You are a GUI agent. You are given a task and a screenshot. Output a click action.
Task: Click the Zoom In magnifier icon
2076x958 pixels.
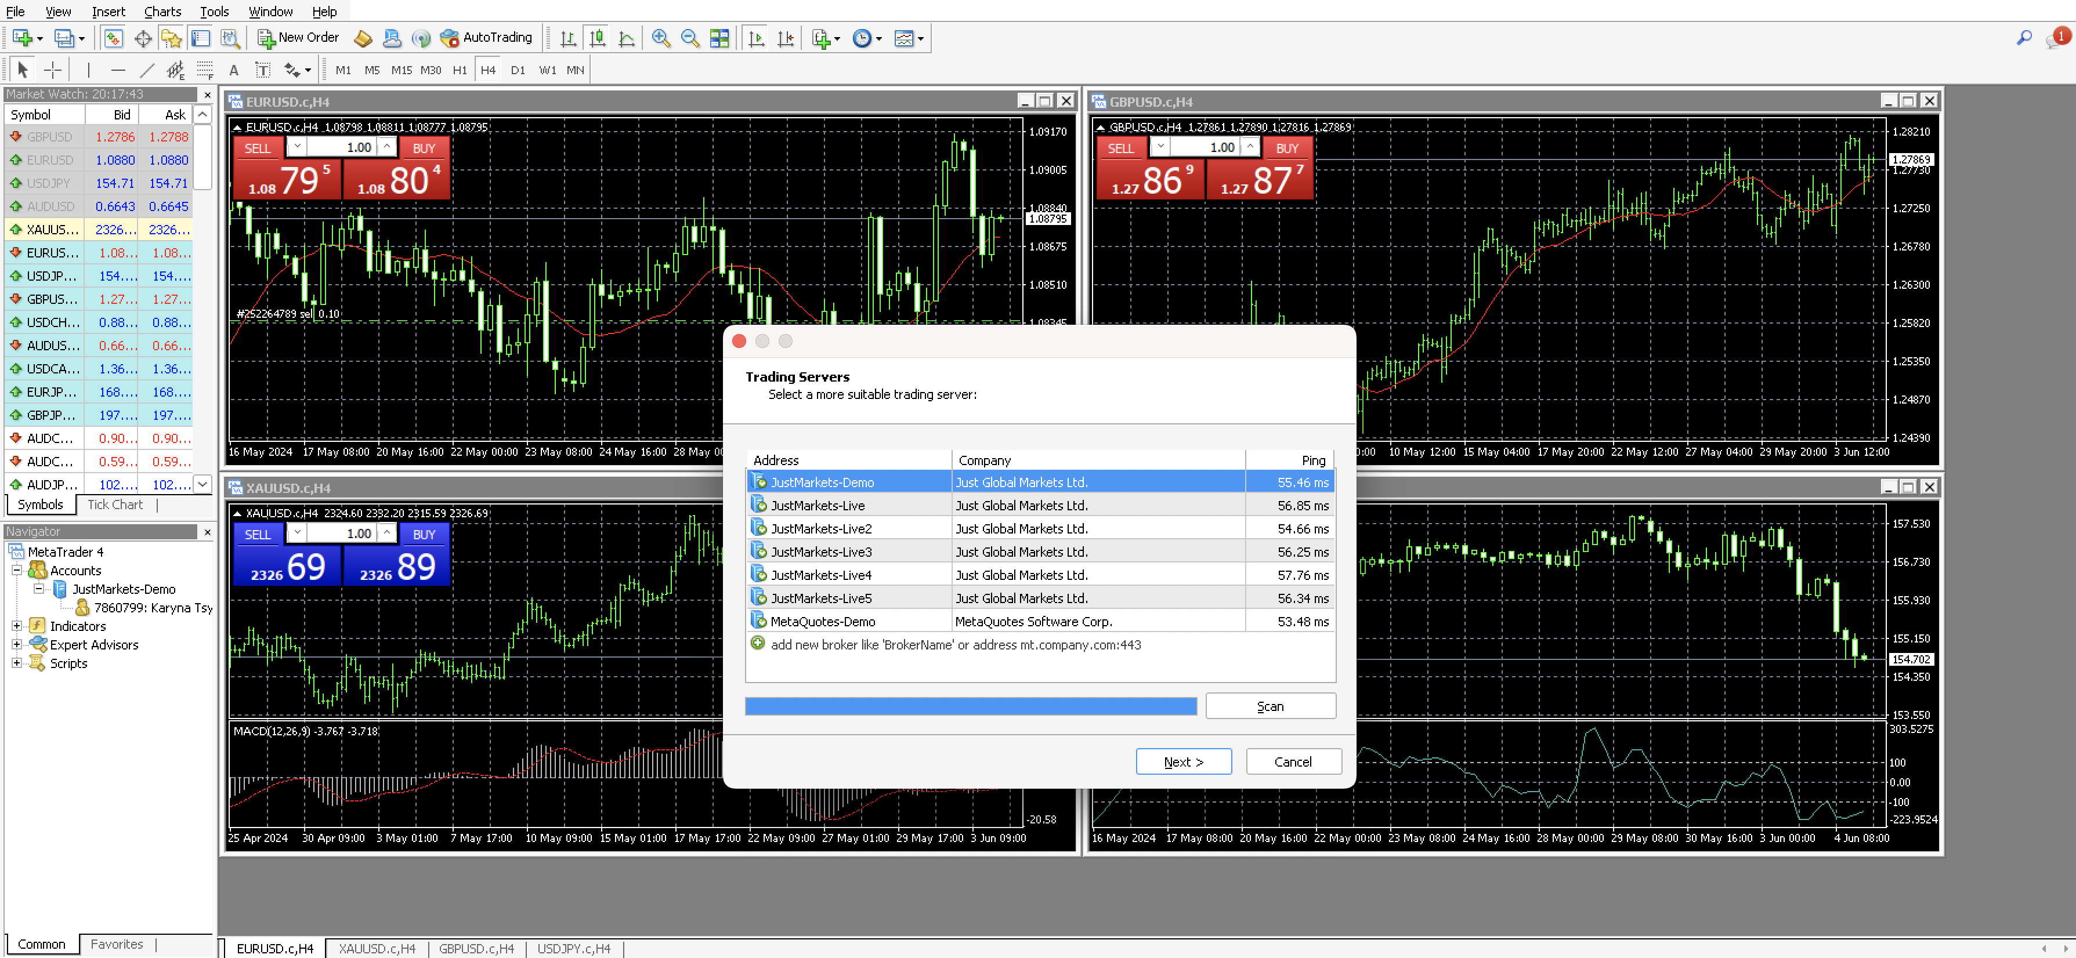pyautogui.click(x=661, y=38)
